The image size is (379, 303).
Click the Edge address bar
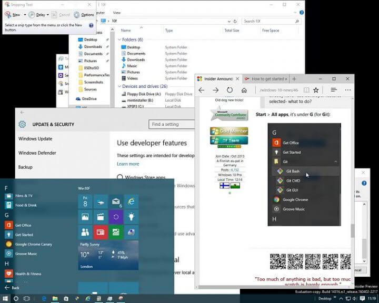coord(278,90)
